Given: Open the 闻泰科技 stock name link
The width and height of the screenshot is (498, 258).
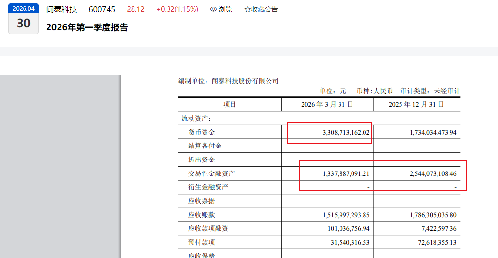Looking at the screenshot, I should point(61,9).
